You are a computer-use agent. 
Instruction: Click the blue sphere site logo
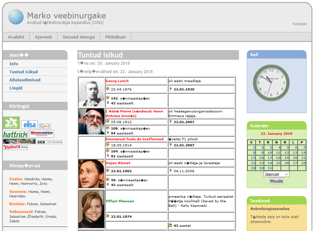tap(16, 17)
